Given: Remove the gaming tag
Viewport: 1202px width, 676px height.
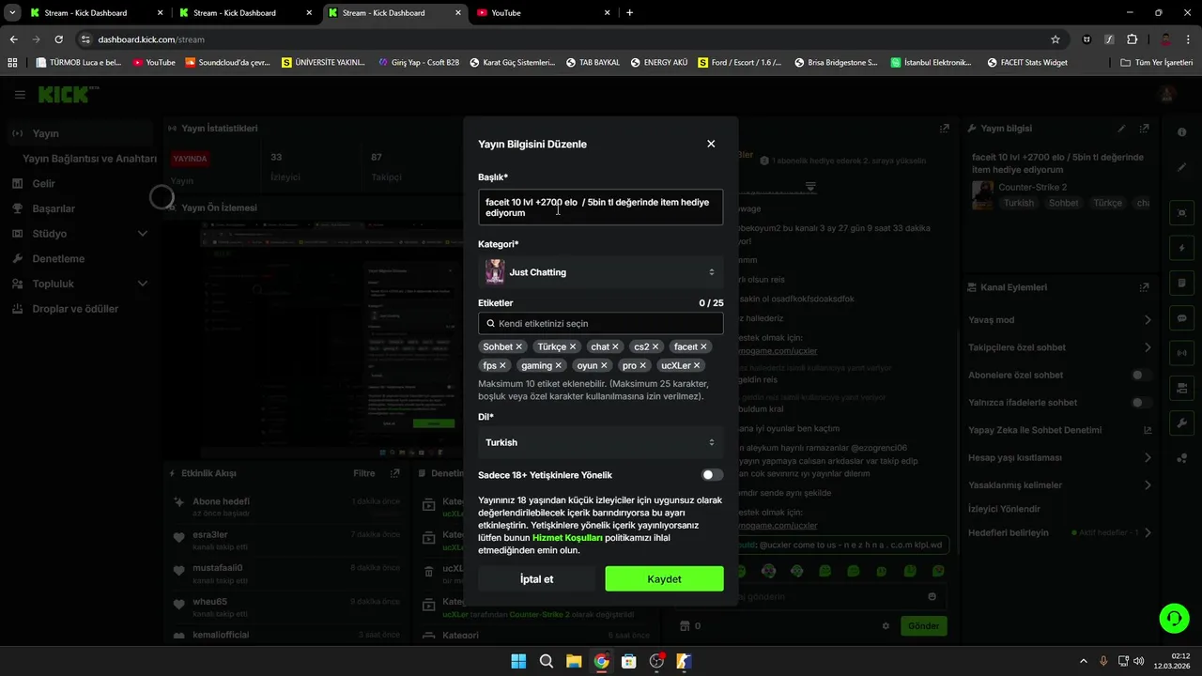Looking at the screenshot, I should (558, 365).
